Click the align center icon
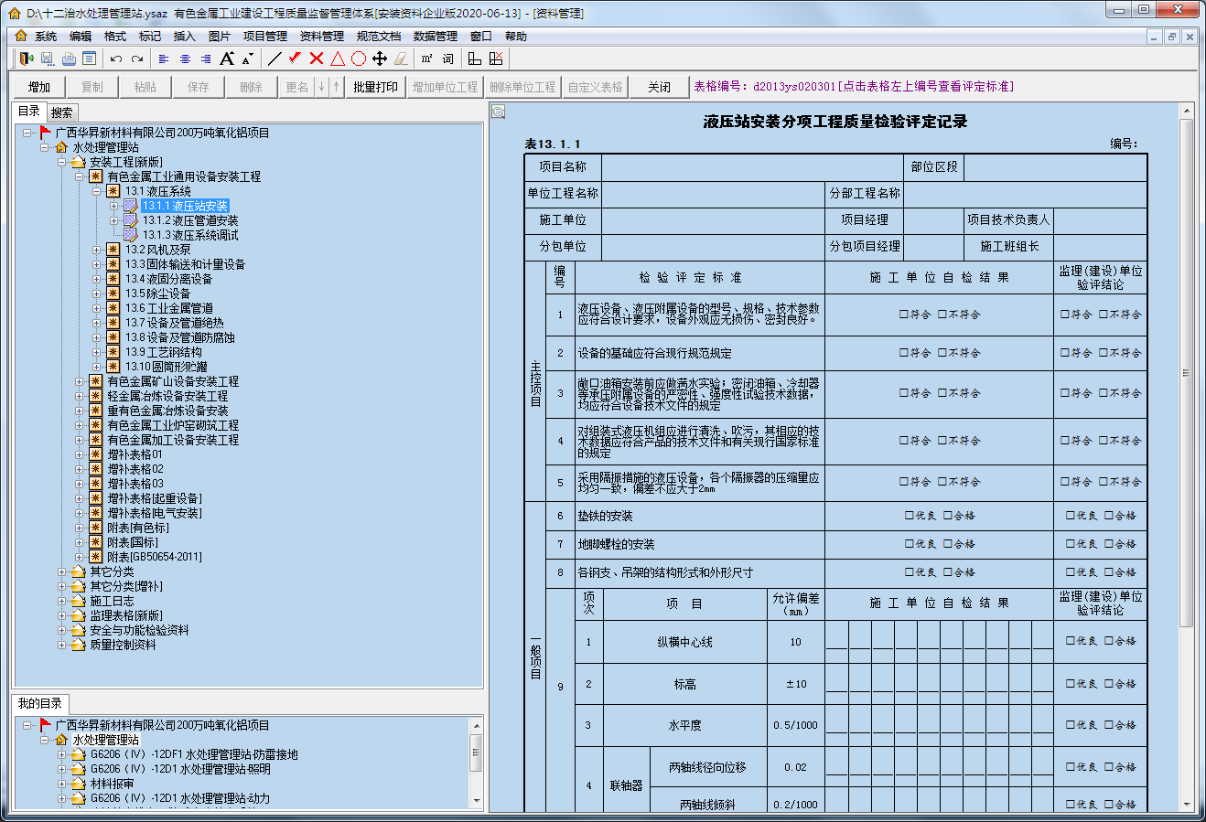Image resolution: width=1206 pixels, height=822 pixels. click(185, 59)
